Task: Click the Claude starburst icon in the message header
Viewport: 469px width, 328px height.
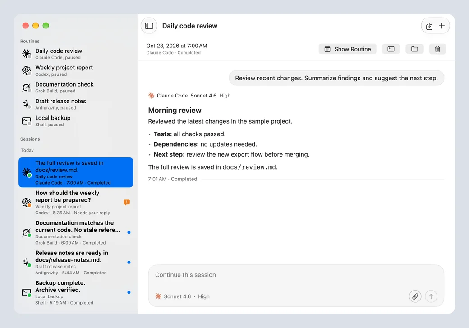Action: coord(152,96)
